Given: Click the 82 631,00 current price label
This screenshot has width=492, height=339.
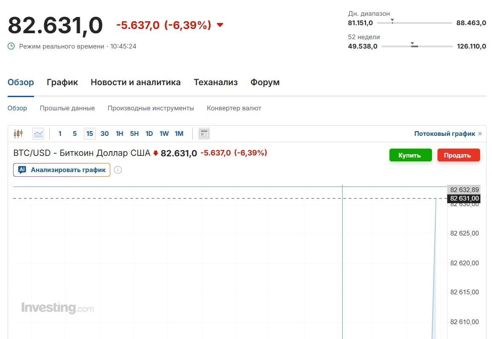Looking at the screenshot, I should coord(464,198).
